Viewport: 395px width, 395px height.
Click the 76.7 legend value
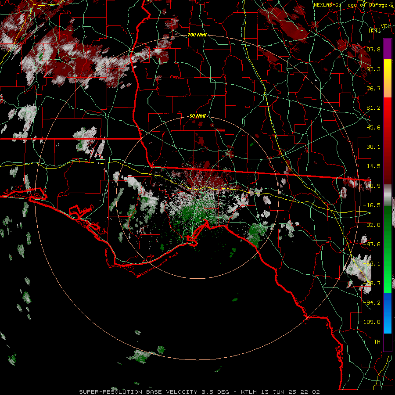[373, 88]
